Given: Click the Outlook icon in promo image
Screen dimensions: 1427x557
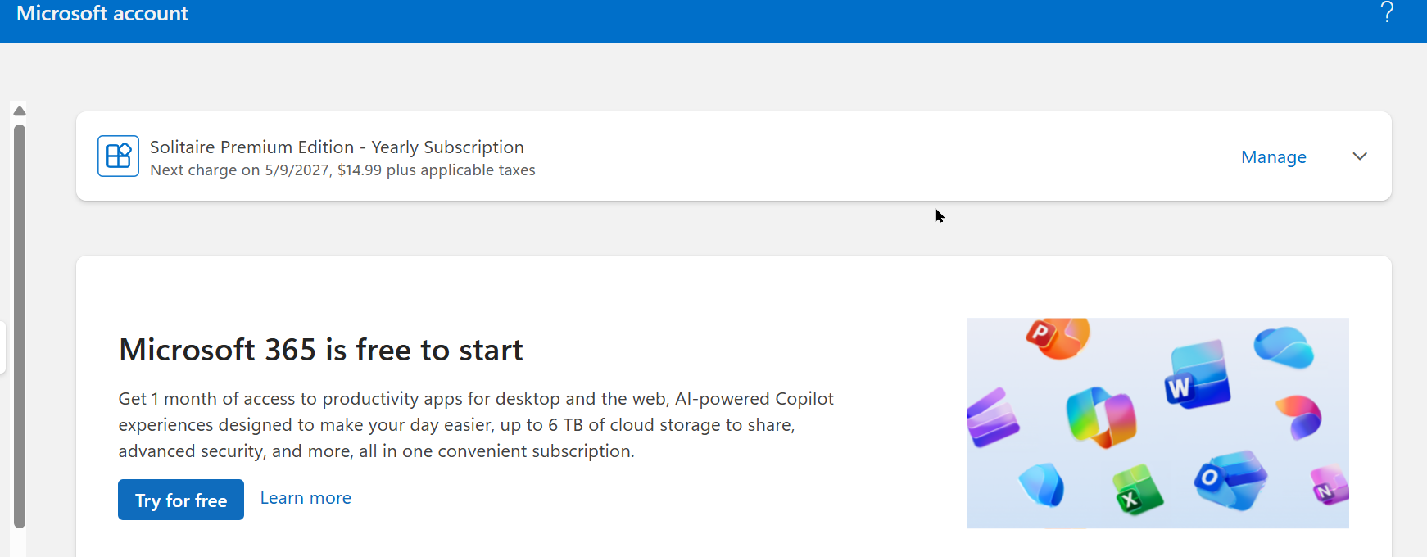Looking at the screenshot, I should 1229,479.
